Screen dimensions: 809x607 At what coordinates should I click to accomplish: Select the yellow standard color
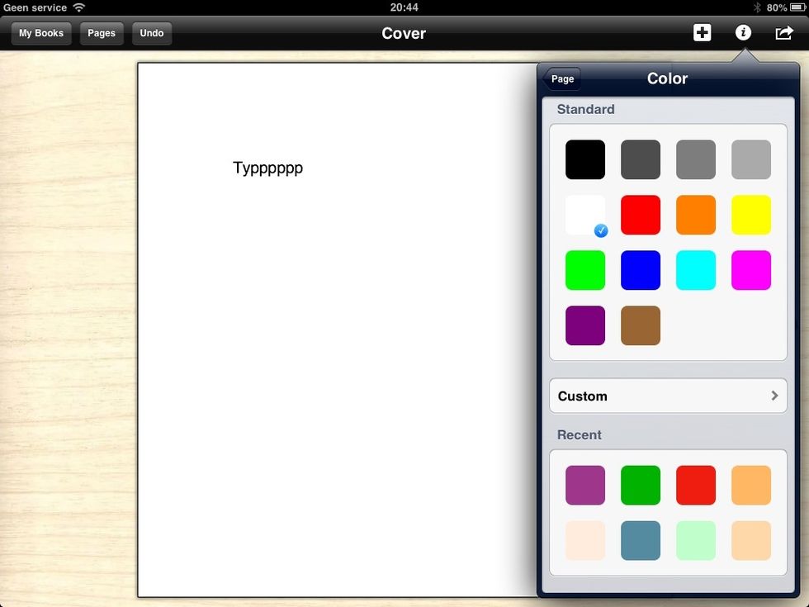751,216
